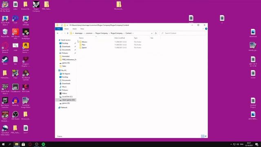Select Quick access in navigation pane

[66, 40]
